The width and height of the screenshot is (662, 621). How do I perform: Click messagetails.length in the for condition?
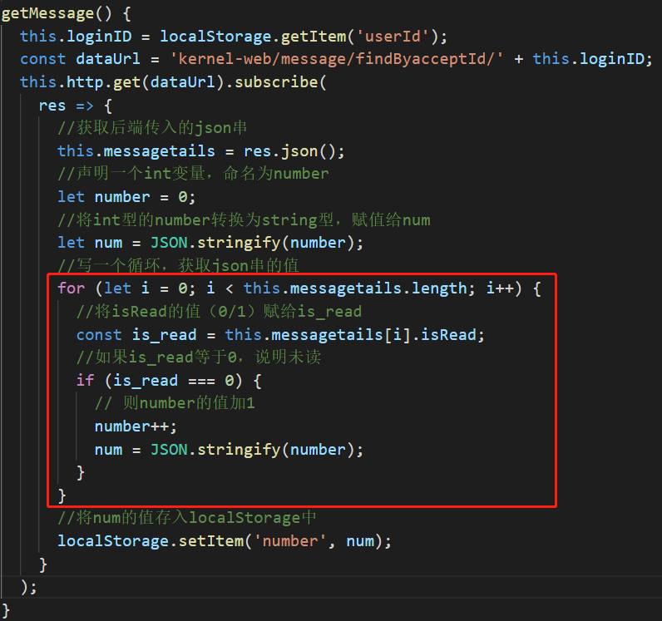point(378,288)
